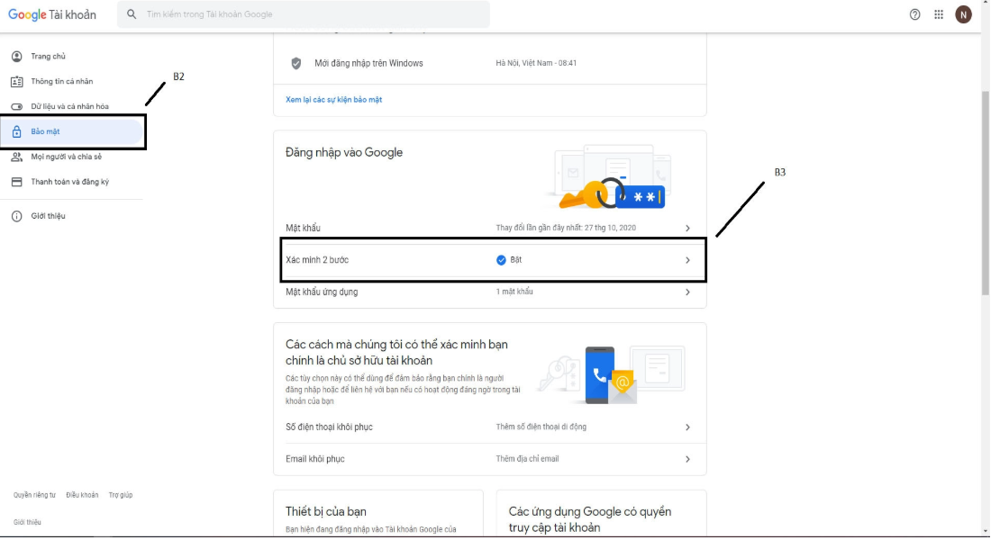991x540 pixels.
Task: Click the Google Tài khoản logo
Action: [52, 14]
